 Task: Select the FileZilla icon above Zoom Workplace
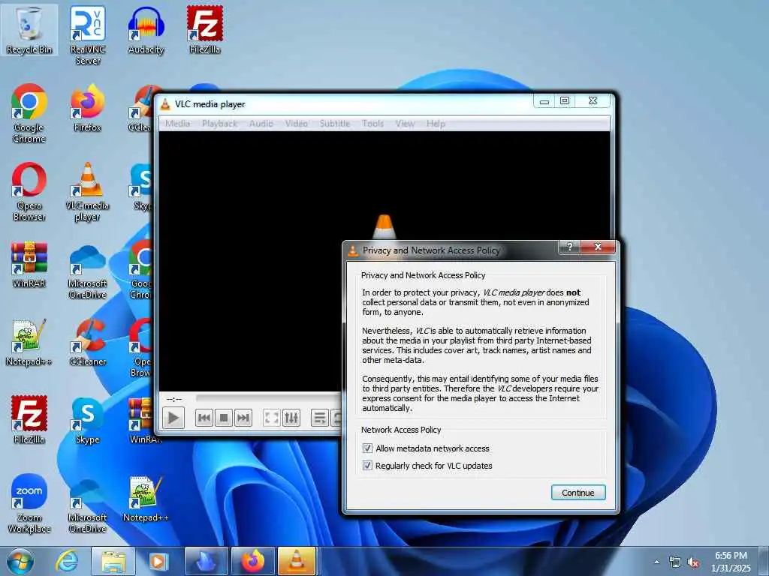point(29,420)
